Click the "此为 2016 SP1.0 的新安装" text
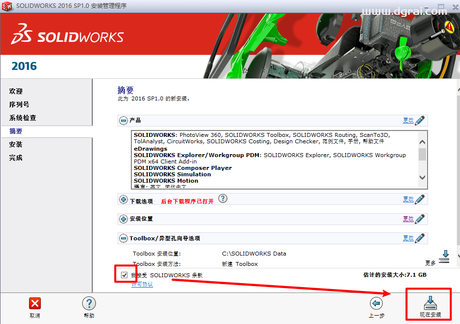 tap(154, 98)
